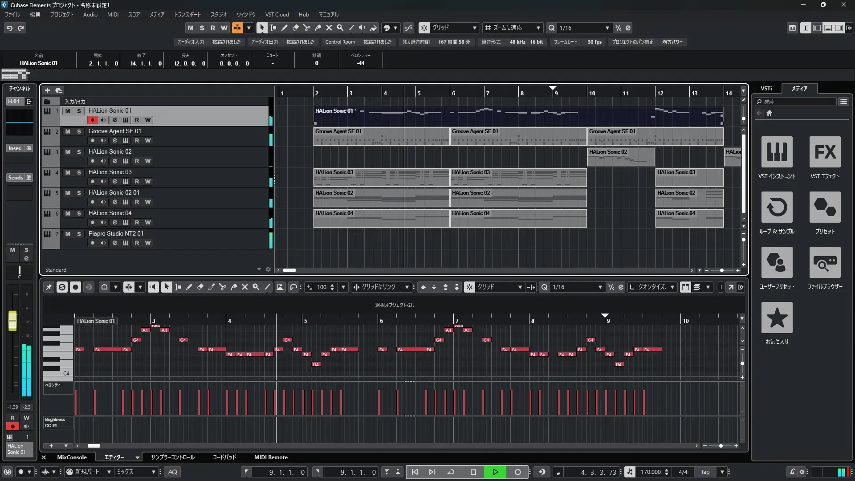Open the ズームに適応 grid type dropdown
The image size is (855, 481).
coord(538,28)
